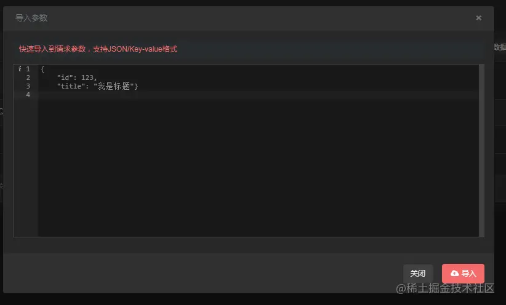Image resolution: width=506 pixels, height=305 pixels.
Task: Click the "id" key in the JSON
Action: (x=65, y=77)
